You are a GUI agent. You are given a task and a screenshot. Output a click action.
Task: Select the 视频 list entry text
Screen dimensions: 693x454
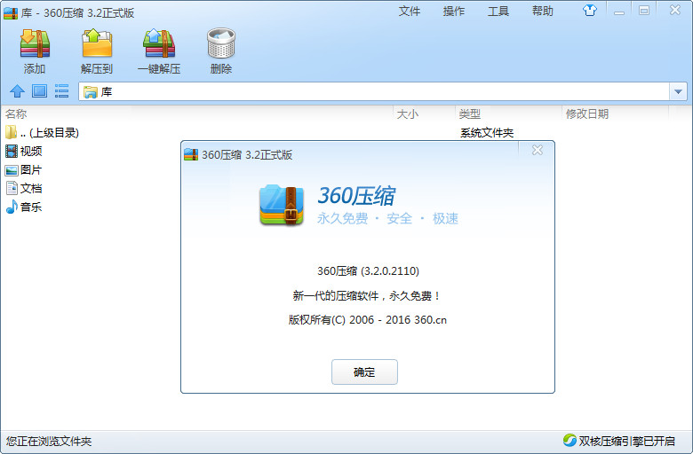pyautogui.click(x=31, y=152)
